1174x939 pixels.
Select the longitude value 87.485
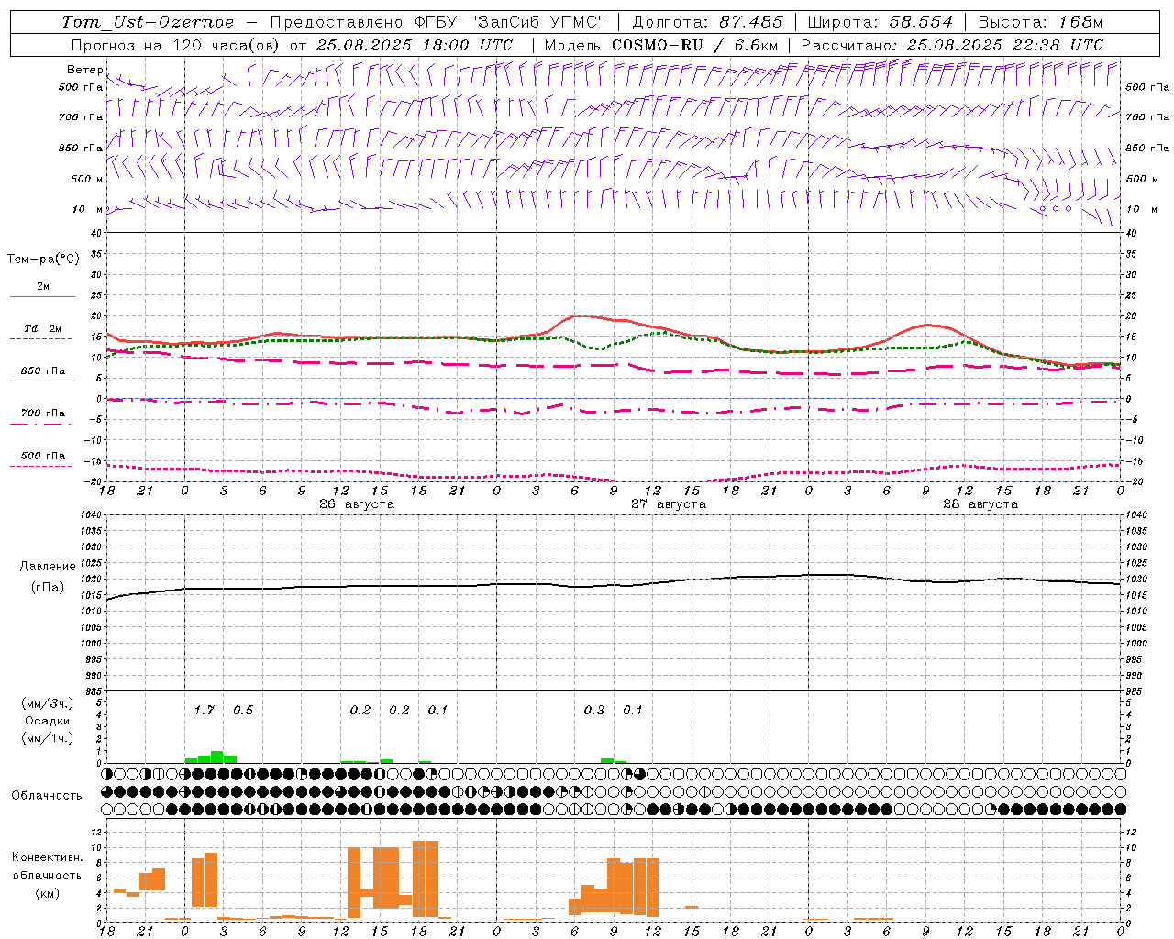[744, 22]
